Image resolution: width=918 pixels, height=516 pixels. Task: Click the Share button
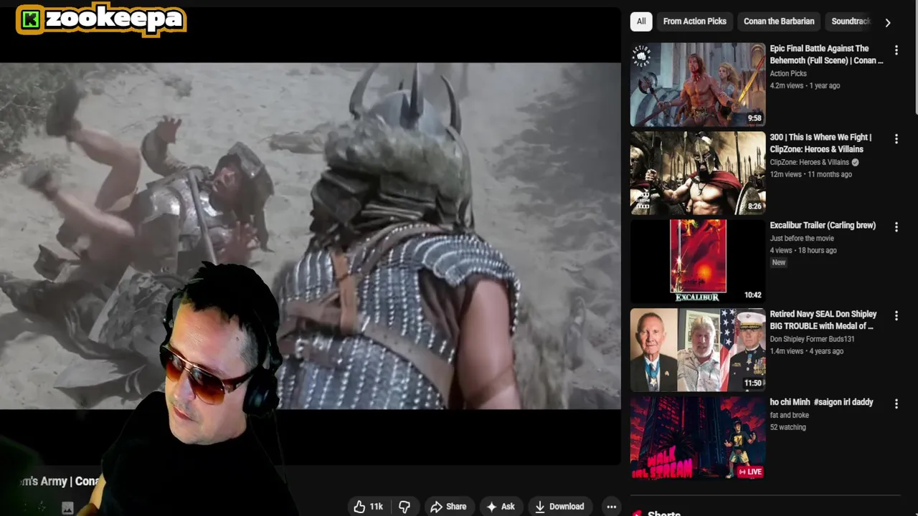[448, 507]
